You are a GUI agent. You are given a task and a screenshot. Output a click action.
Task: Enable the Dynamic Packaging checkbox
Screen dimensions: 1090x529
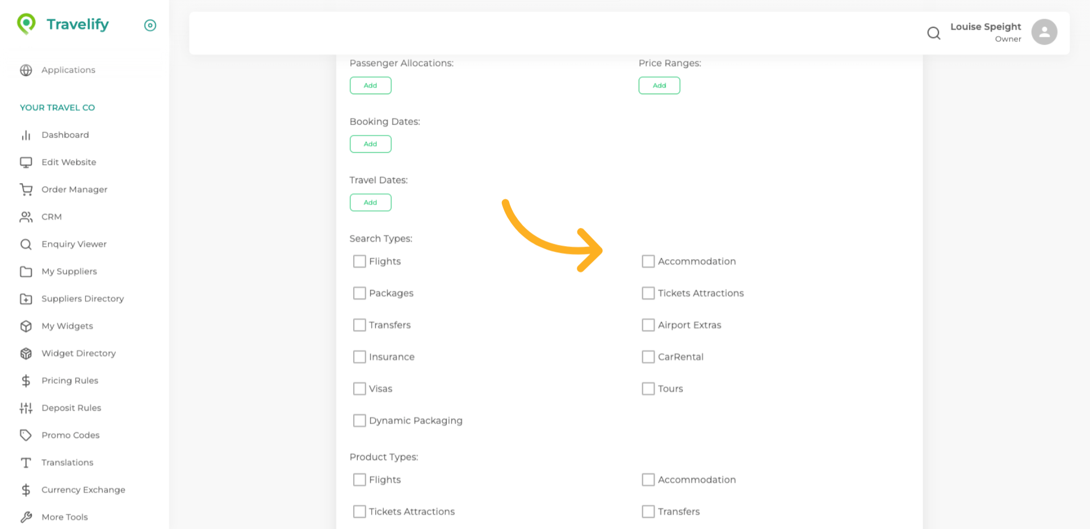(359, 420)
